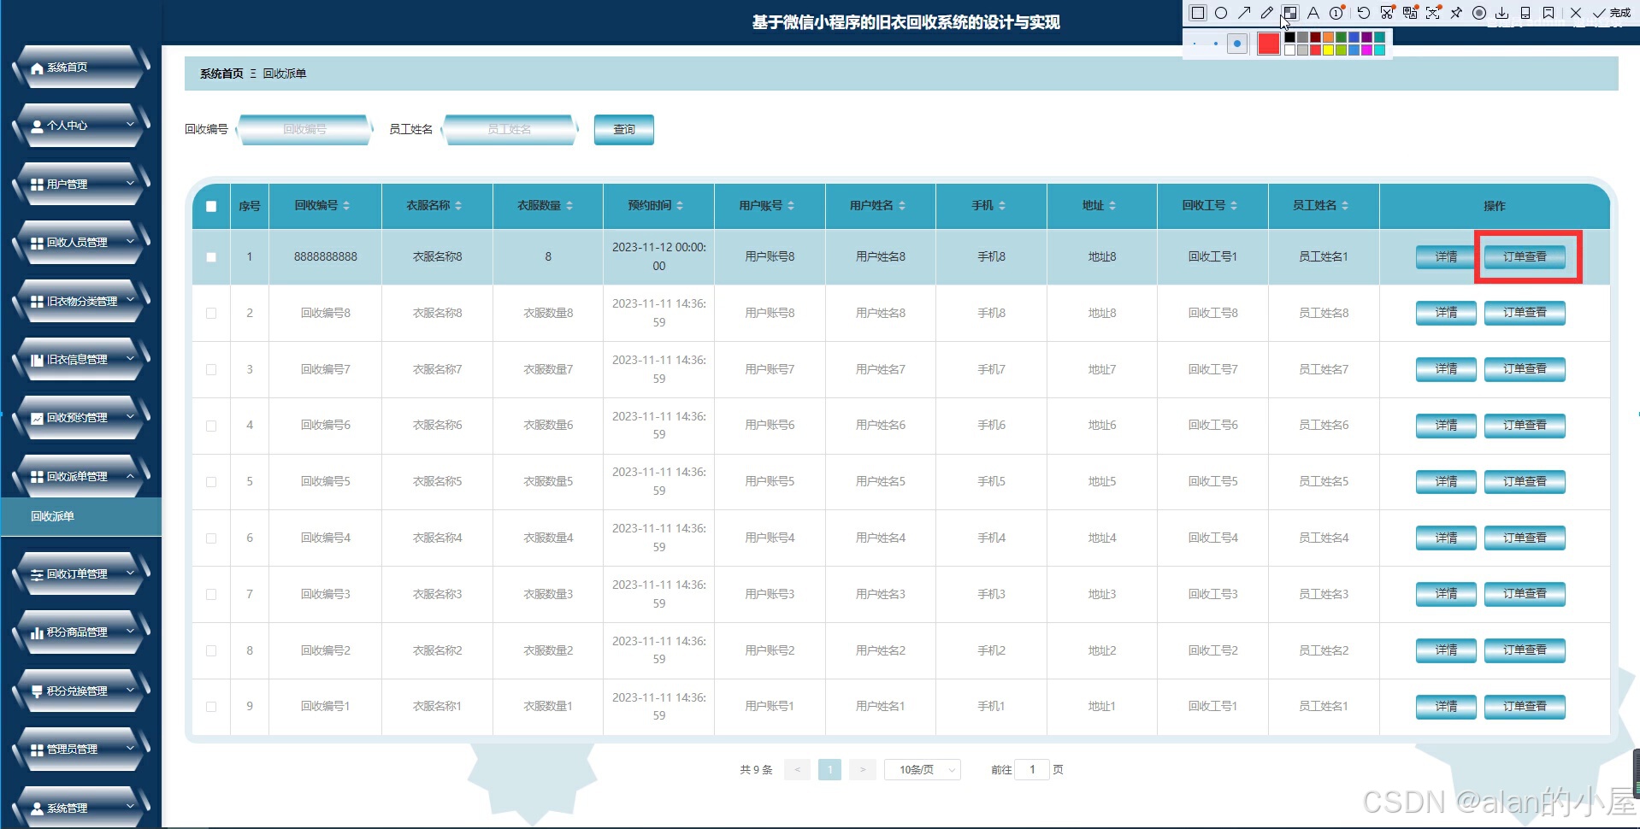This screenshot has width=1640, height=829.
Task: Pick the black color swatch
Action: click(x=1289, y=38)
